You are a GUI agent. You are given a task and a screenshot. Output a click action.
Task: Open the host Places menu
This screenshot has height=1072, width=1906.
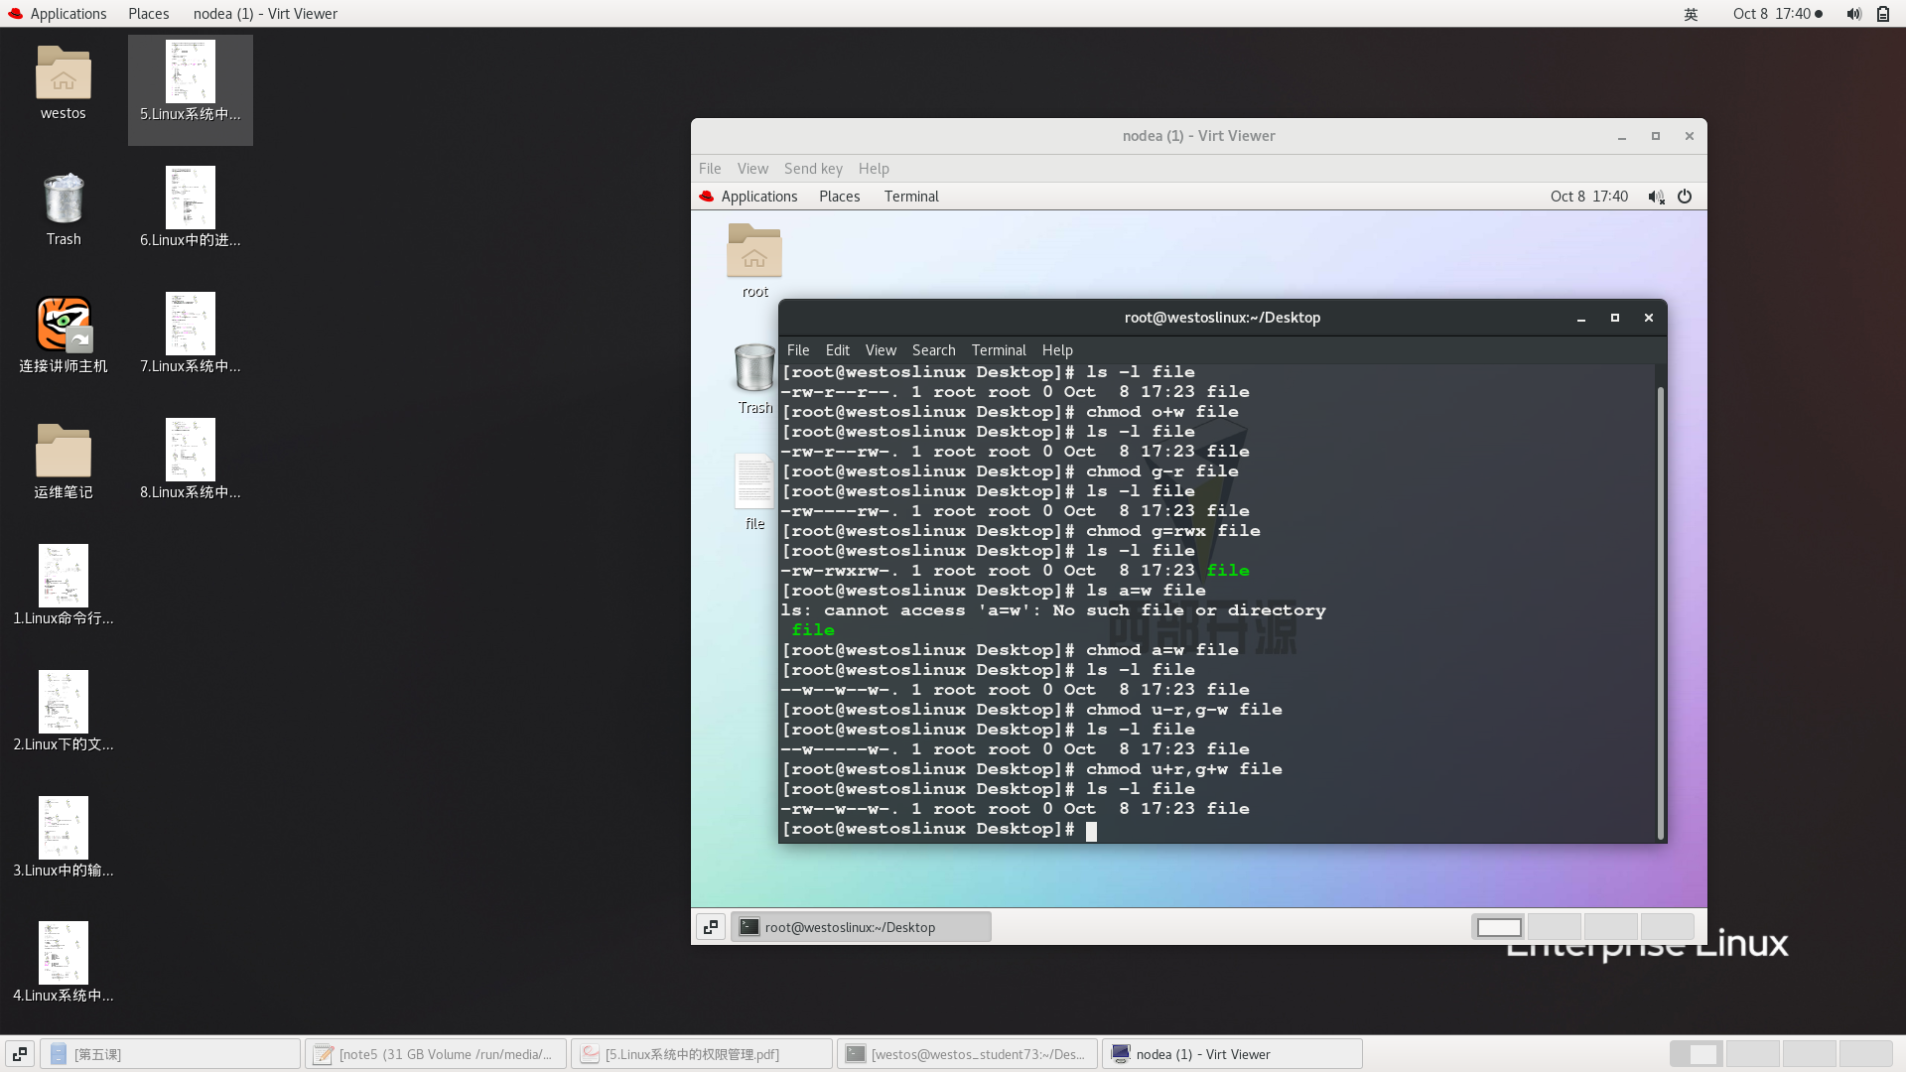pos(148,14)
